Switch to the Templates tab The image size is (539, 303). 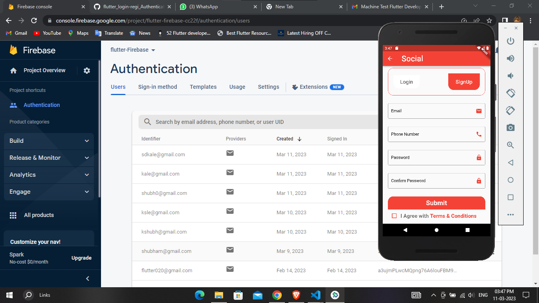(203, 87)
